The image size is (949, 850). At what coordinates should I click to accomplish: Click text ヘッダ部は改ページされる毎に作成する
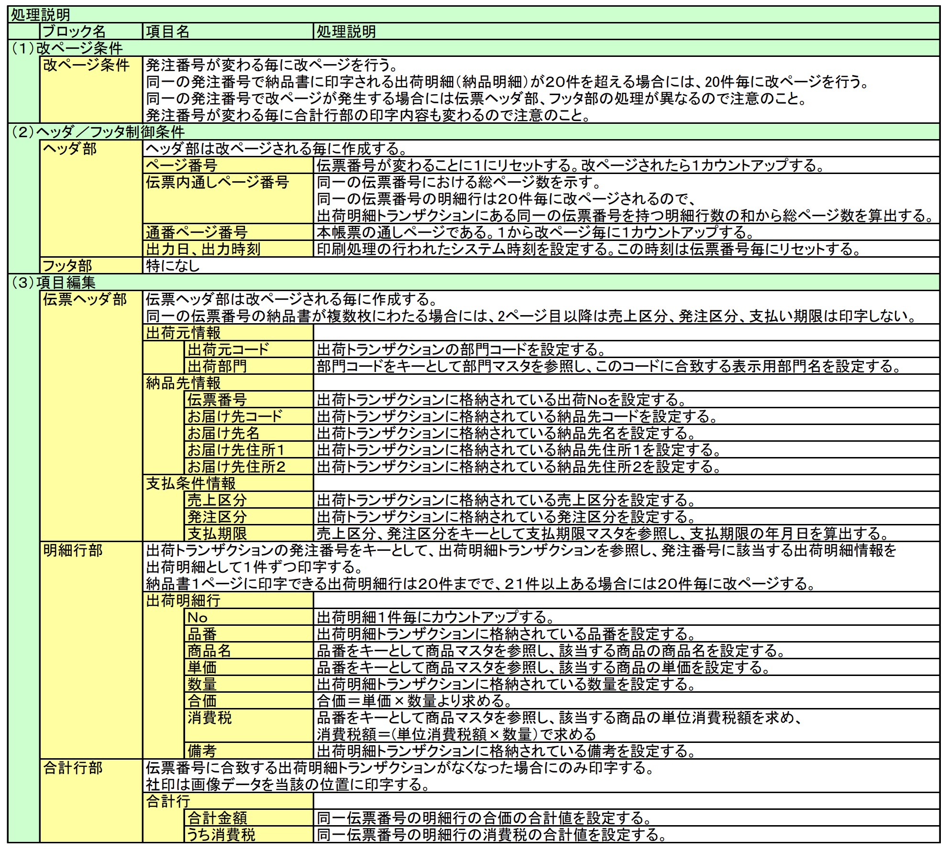click(x=277, y=149)
